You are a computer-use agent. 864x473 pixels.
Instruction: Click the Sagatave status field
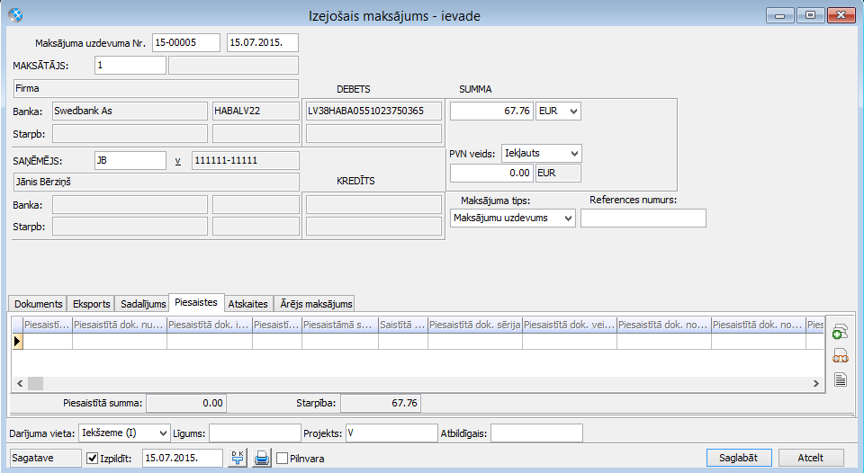pyautogui.click(x=46, y=458)
